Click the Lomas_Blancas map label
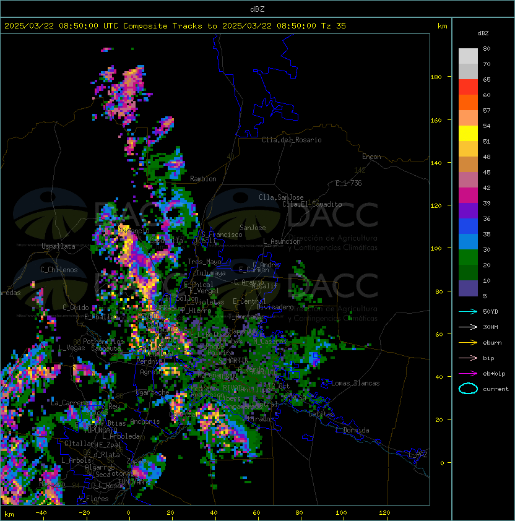This screenshot has width=515, height=521. click(x=355, y=383)
